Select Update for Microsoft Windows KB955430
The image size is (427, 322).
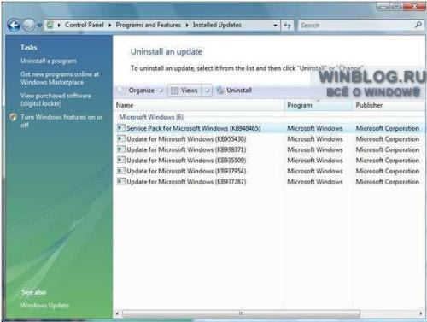(186, 139)
